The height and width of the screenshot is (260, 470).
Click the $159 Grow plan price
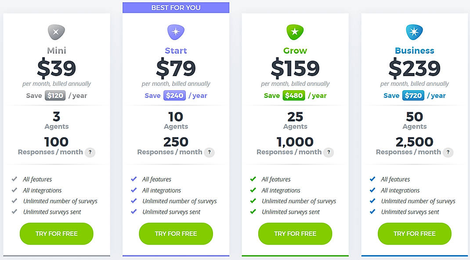[295, 68]
